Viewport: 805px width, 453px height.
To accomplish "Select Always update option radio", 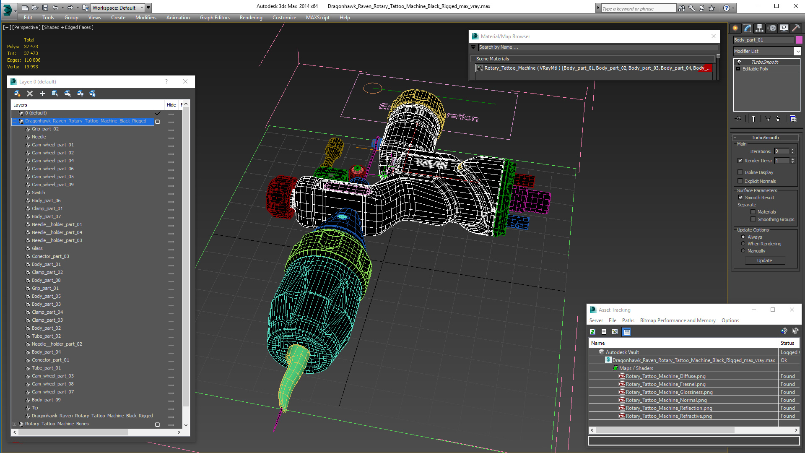I will click(743, 237).
